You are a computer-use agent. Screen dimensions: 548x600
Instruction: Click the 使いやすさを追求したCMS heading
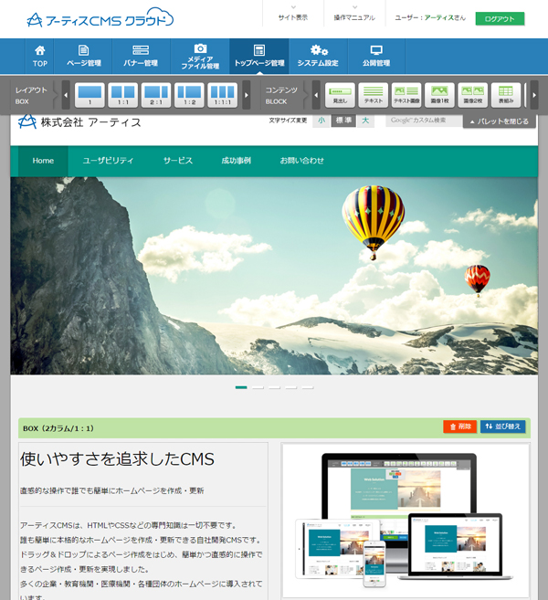pos(117,459)
